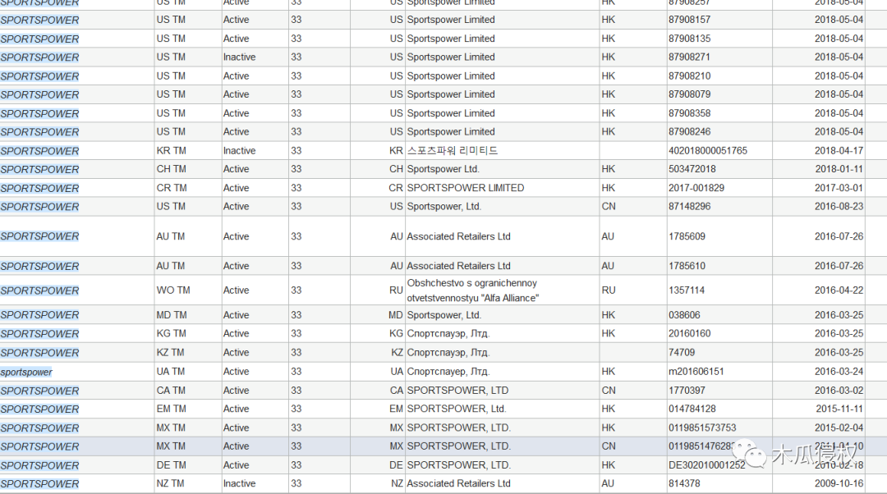This screenshot has width=887, height=494.
Task: Select the Inactive status in the KR TM row
Action: pyautogui.click(x=239, y=151)
